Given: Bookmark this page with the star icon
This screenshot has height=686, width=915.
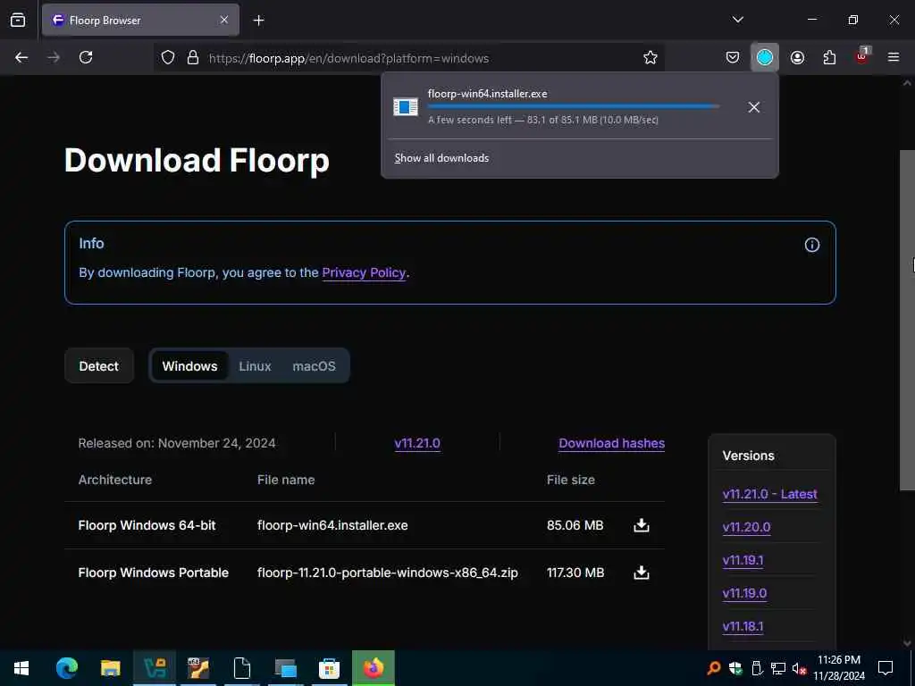Looking at the screenshot, I should pos(651,57).
